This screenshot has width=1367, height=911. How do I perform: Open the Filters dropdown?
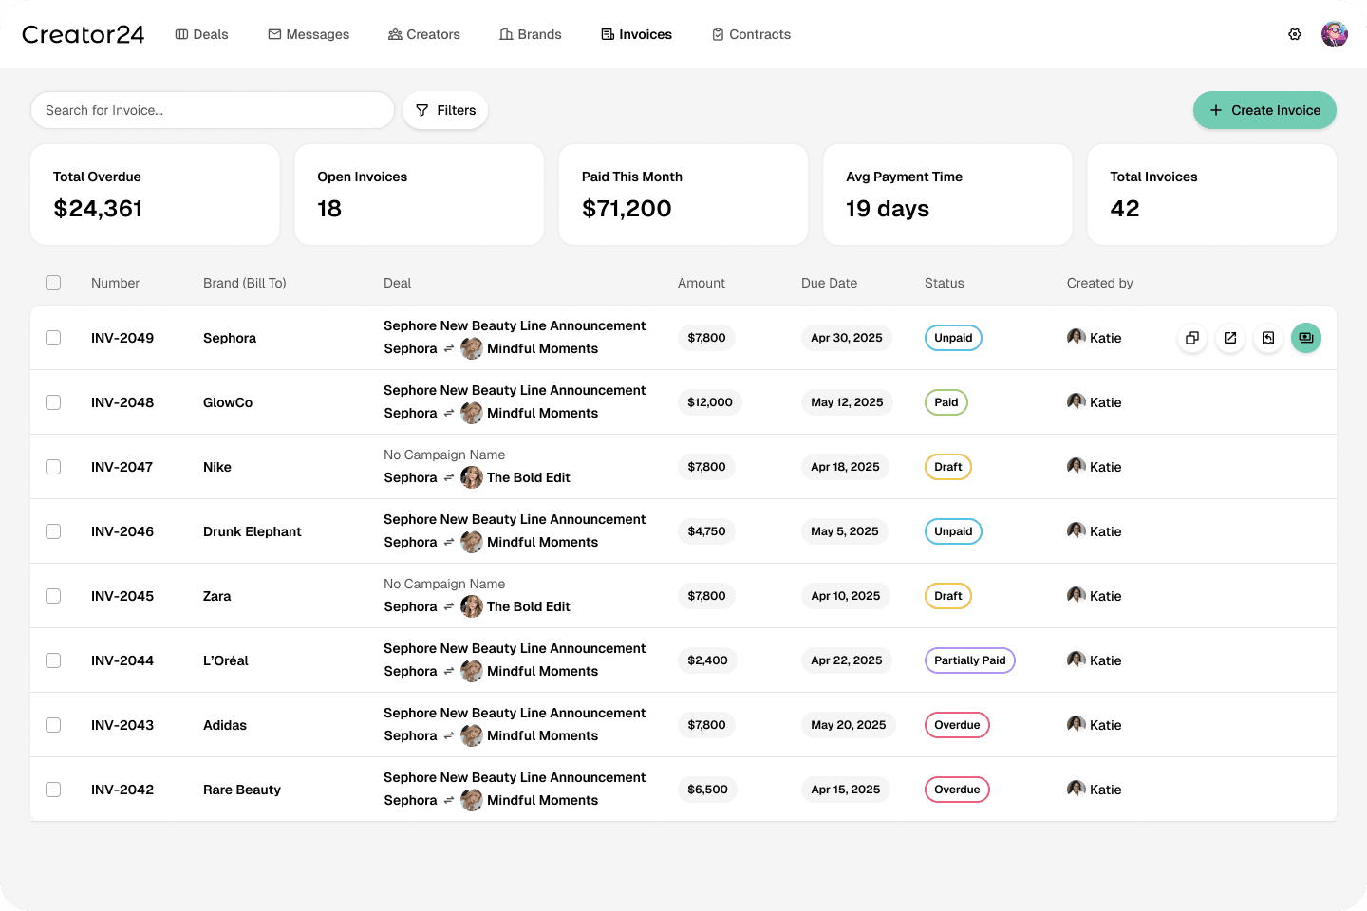[445, 110]
